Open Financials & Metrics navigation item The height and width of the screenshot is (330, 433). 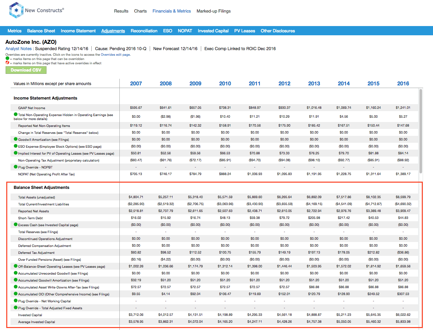click(x=171, y=11)
